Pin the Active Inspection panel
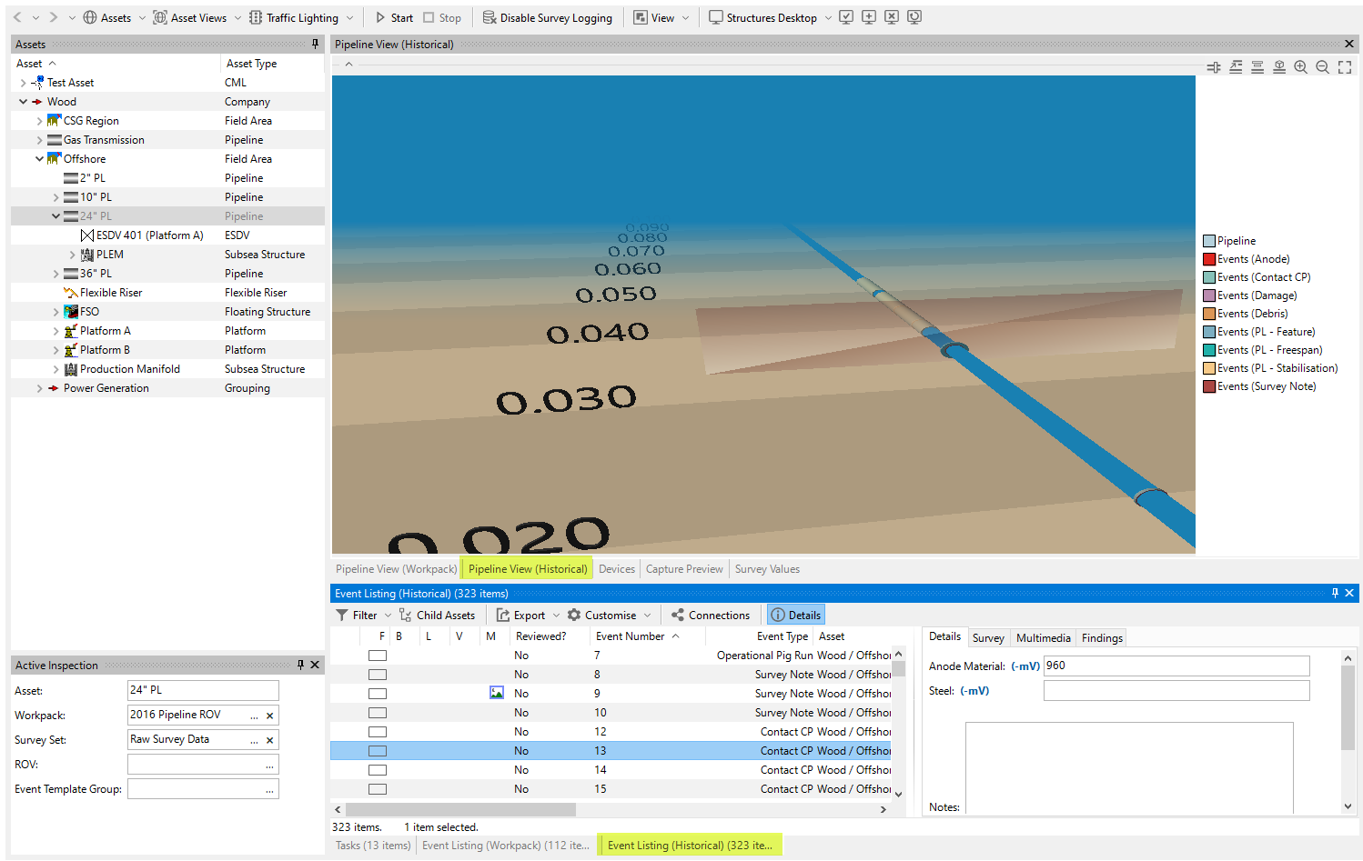The width and height of the screenshot is (1363, 861). 300,665
